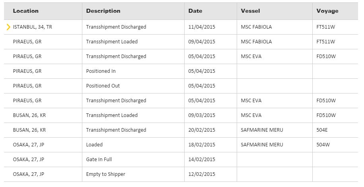Click the Gate In Full event

[x=99, y=160]
